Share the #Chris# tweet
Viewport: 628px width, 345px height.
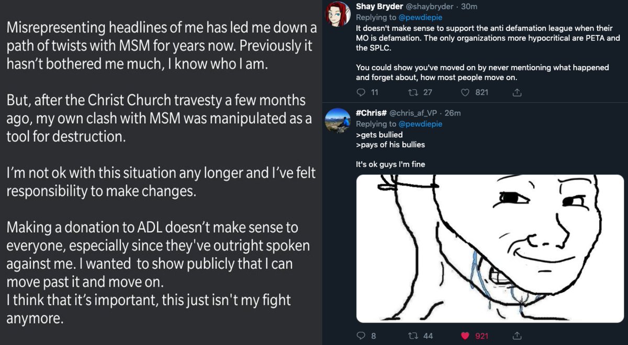click(517, 336)
